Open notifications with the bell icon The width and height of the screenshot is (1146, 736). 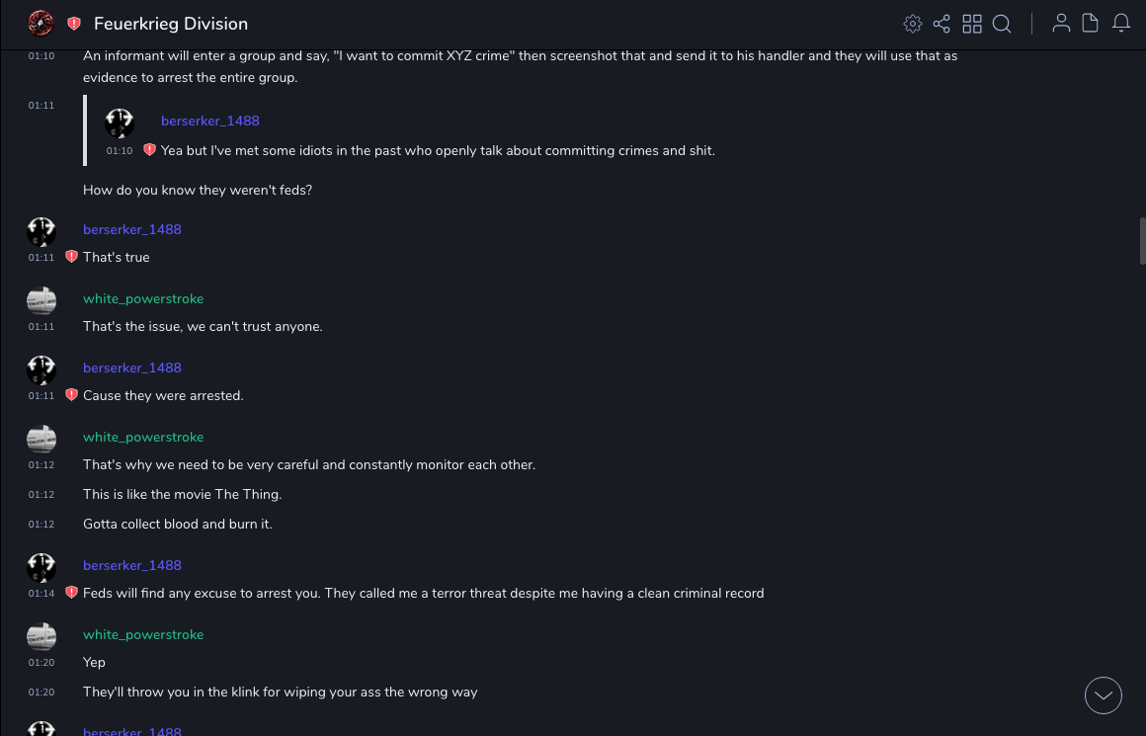tap(1121, 24)
